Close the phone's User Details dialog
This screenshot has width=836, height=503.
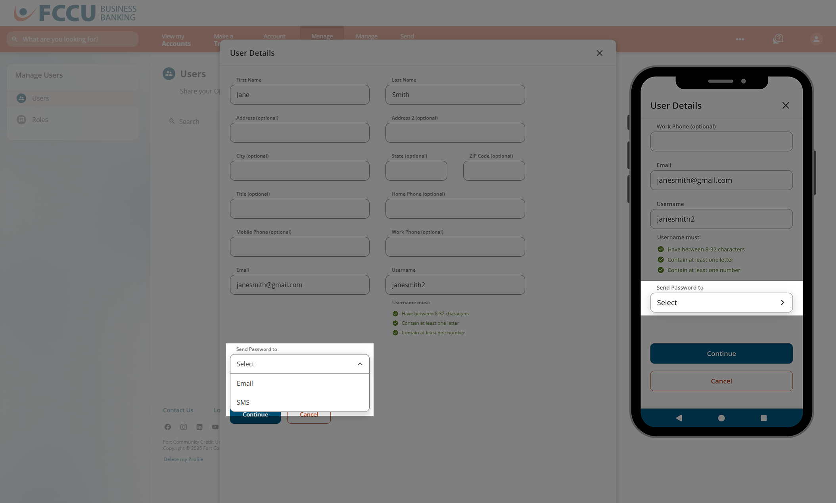(785, 105)
